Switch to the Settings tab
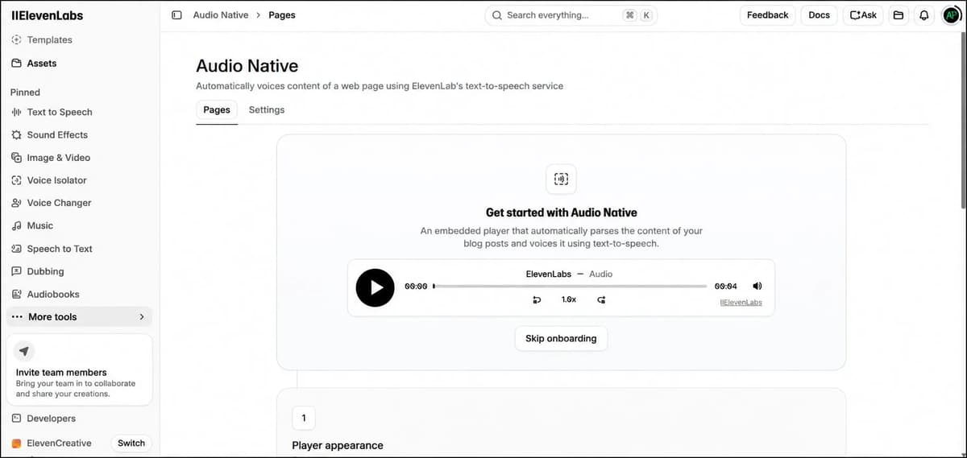This screenshot has height=458, width=967. point(267,109)
